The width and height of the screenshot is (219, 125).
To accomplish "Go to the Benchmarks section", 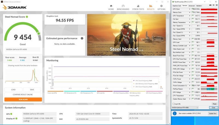I will [123, 7].
